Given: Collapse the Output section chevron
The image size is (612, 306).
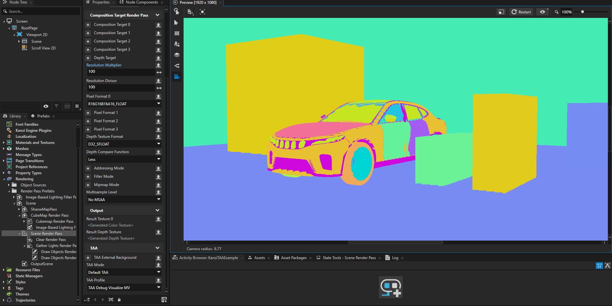Looking at the screenshot, I should click(157, 211).
